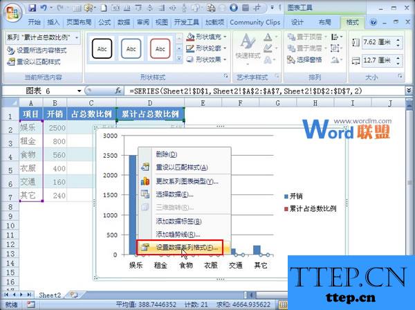Create new blank document icon
The height and width of the screenshot is (310, 415).
104,8
